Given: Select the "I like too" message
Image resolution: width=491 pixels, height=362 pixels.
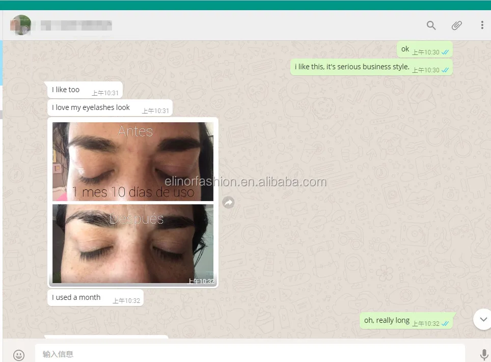Looking at the screenshot, I should tap(85, 90).
